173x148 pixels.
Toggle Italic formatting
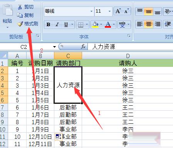[57, 24]
